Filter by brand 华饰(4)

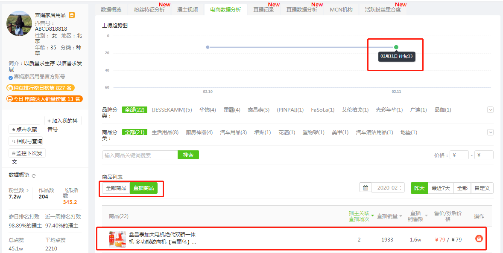[208, 110]
